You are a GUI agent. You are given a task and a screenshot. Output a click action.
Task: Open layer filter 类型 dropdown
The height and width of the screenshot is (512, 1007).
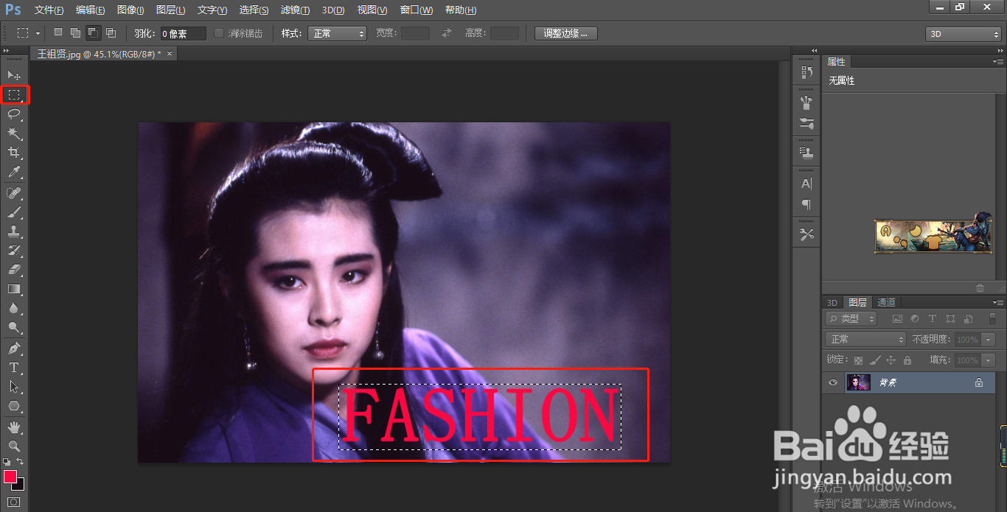[x=851, y=318]
